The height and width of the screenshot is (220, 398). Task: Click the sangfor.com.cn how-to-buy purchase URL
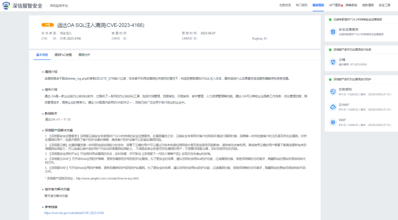[107, 178]
